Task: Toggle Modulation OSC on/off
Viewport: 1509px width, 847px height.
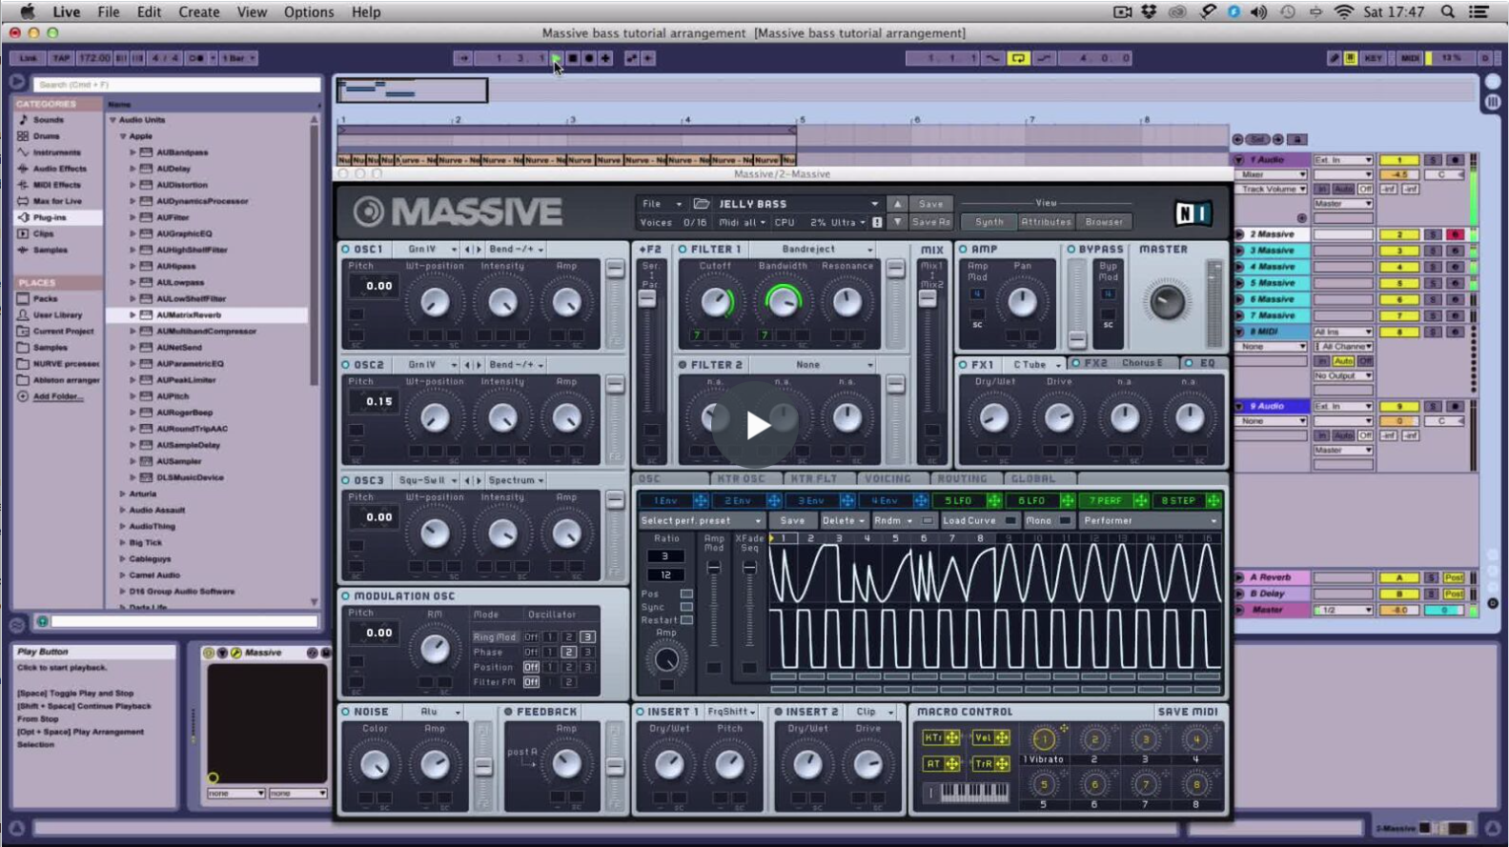Action: coord(346,596)
